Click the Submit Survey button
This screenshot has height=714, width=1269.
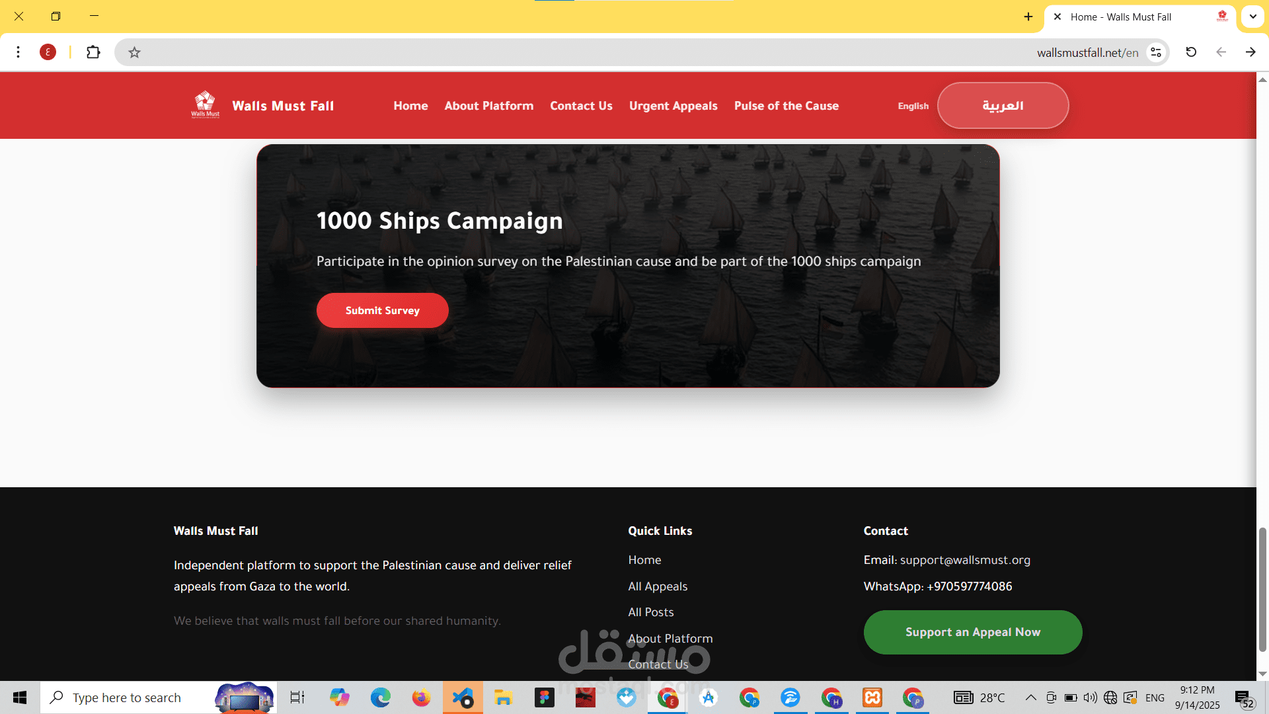pyautogui.click(x=382, y=310)
